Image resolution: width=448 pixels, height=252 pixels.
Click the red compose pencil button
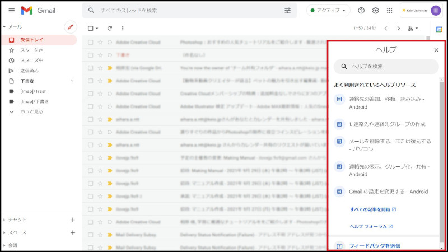(x=70, y=27)
